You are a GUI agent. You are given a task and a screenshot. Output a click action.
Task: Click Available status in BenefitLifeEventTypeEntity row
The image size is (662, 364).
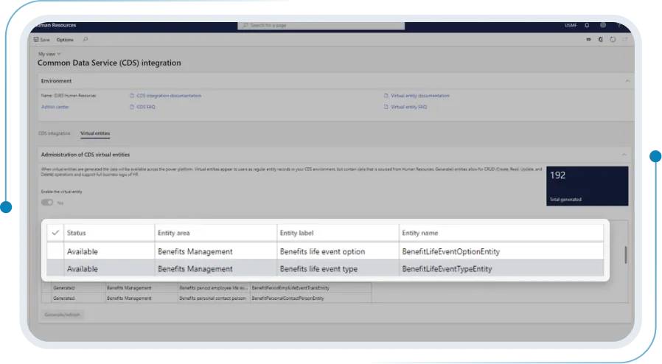(83, 269)
